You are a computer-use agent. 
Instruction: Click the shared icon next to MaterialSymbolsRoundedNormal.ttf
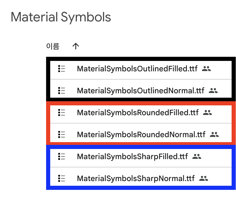pyautogui.click(x=214, y=135)
